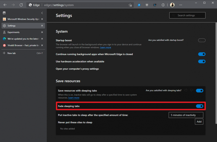
Task: Enable the Startup boost toggle
Action: 201,40
